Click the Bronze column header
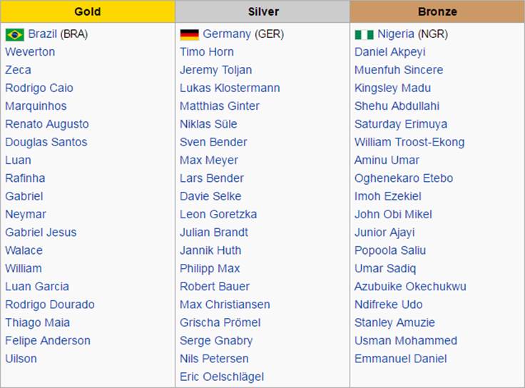The height and width of the screenshot is (388, 525). coord(437,11)
